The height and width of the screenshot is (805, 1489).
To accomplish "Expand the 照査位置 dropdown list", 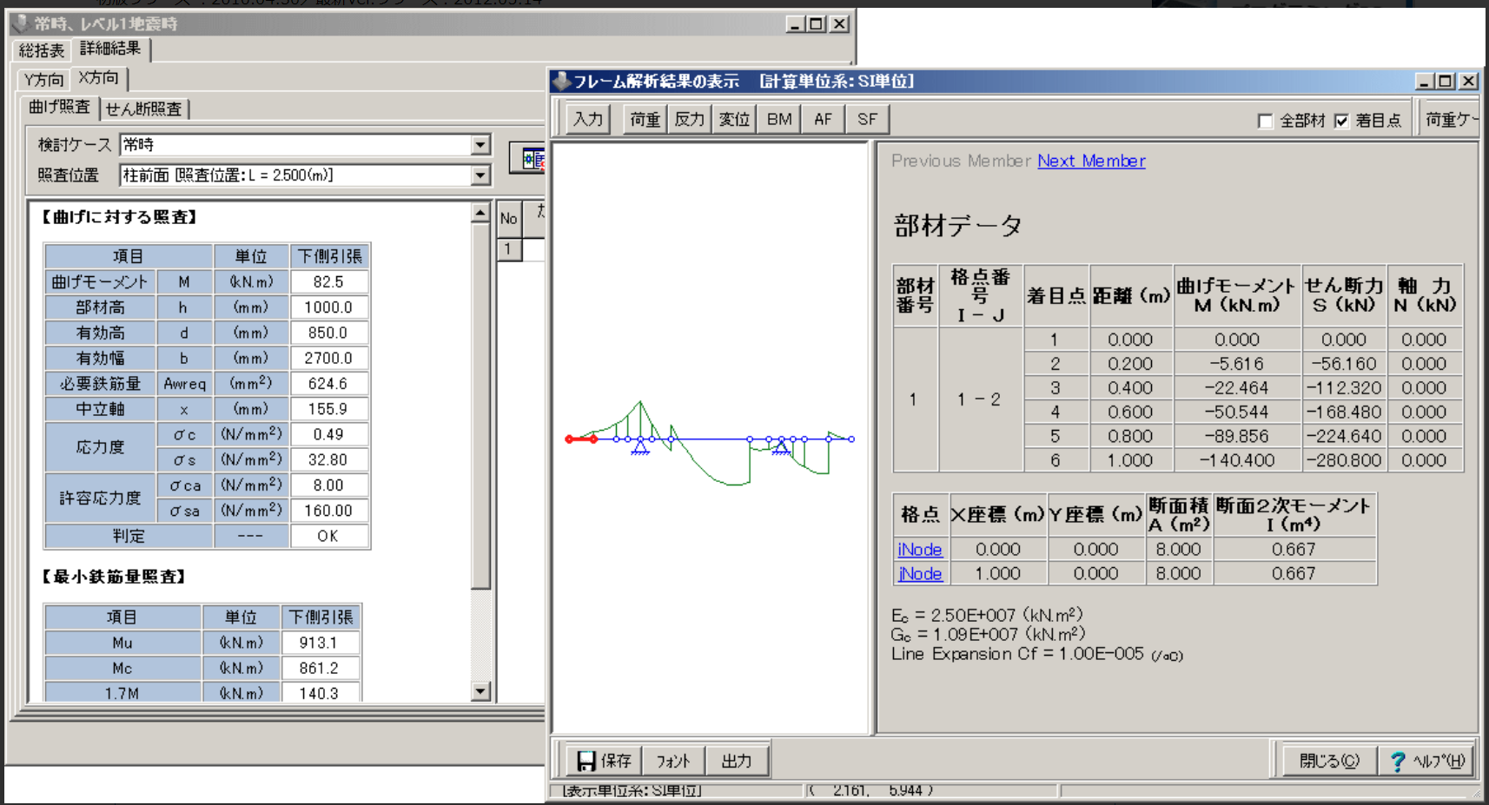I will [x=480, y=175].
